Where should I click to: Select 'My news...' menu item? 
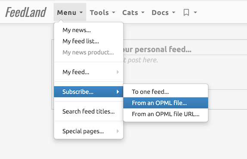[89, 30]
